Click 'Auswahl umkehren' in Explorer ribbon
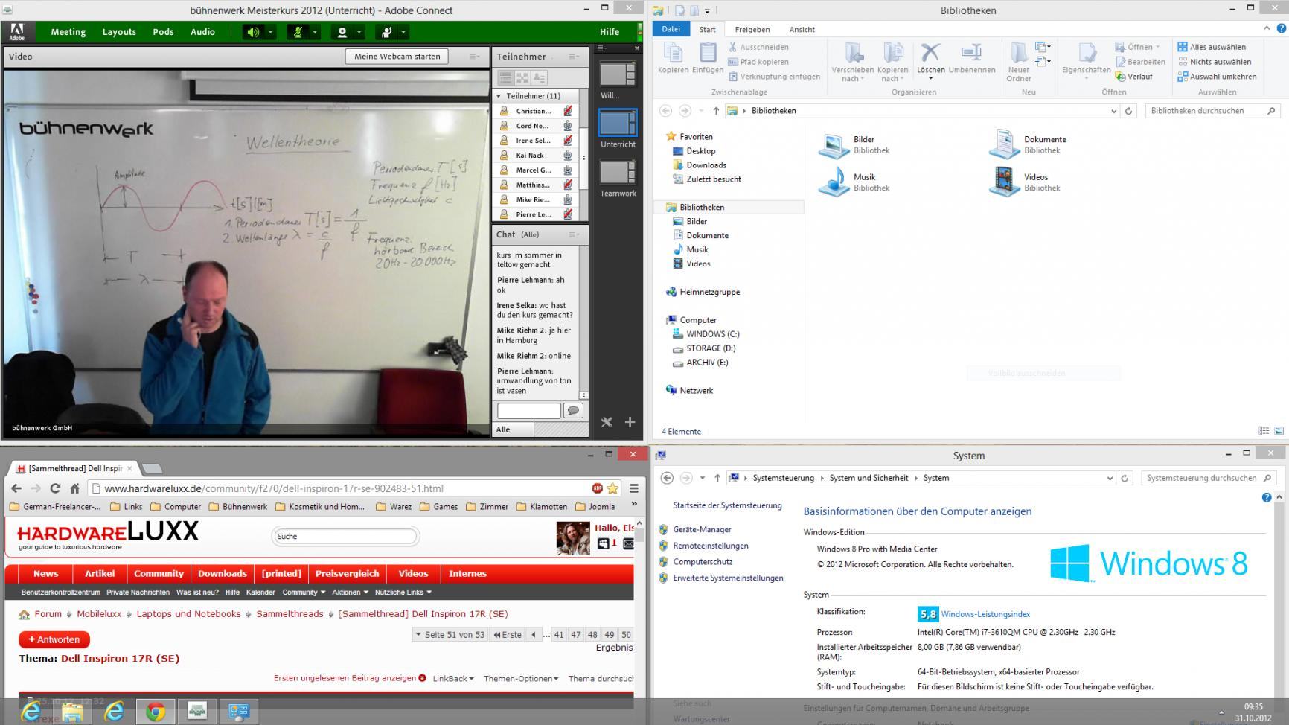The width and height of the screenshot is (1289, 725). [1217, 77]
